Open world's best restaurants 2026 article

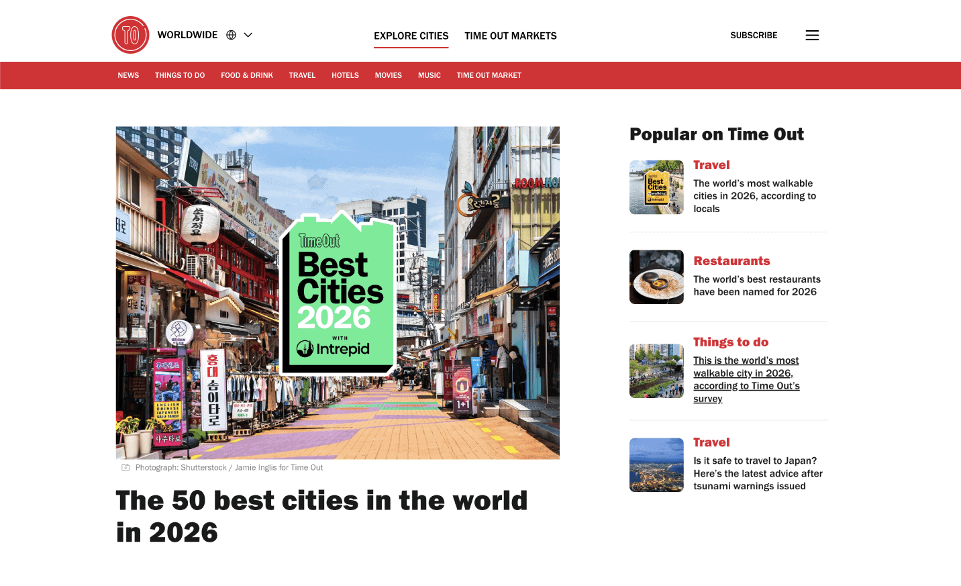[757, 285]
